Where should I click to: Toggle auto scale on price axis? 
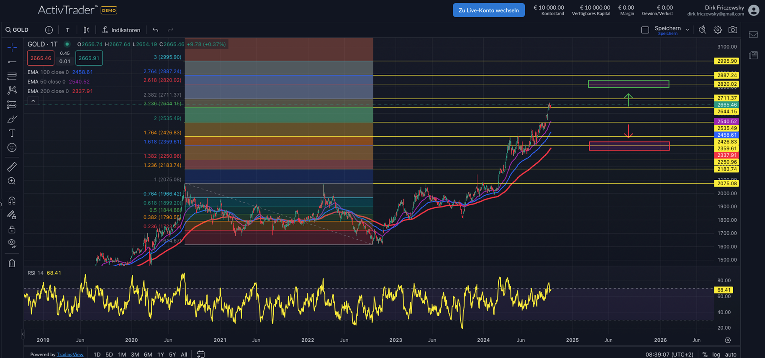coord(731,354)
